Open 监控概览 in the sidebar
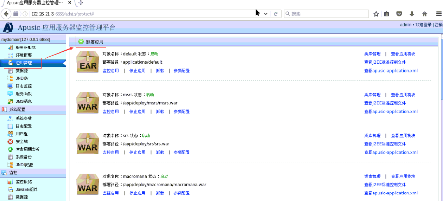 [24, 182]
